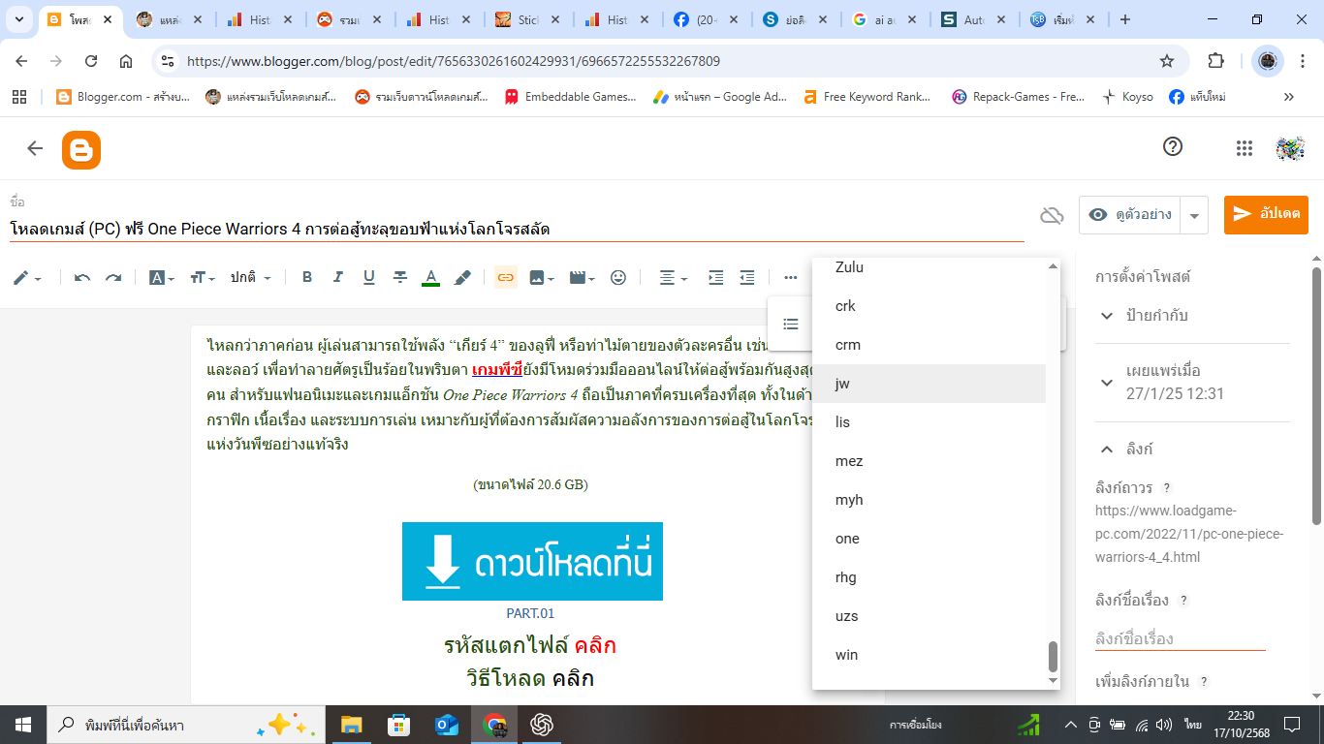This screenshot has height=744, width=1324.
Task: Click the orange อัปเดต update button
Action: (x=1266, y=215)
